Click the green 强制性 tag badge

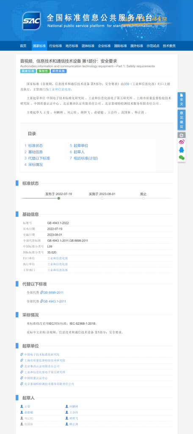(x=44, y=71)
